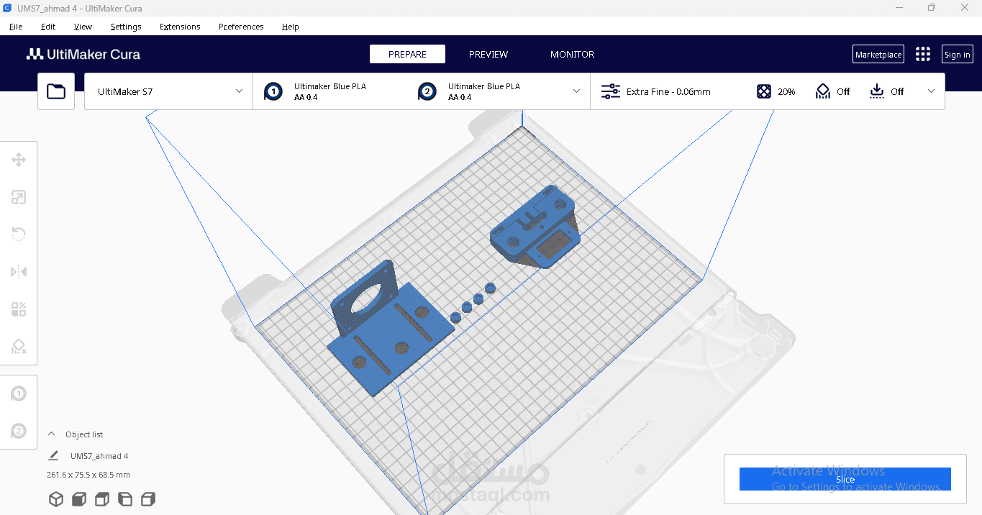Edit job name with pencil icon

pyautogui.click(x=53, y=455)
